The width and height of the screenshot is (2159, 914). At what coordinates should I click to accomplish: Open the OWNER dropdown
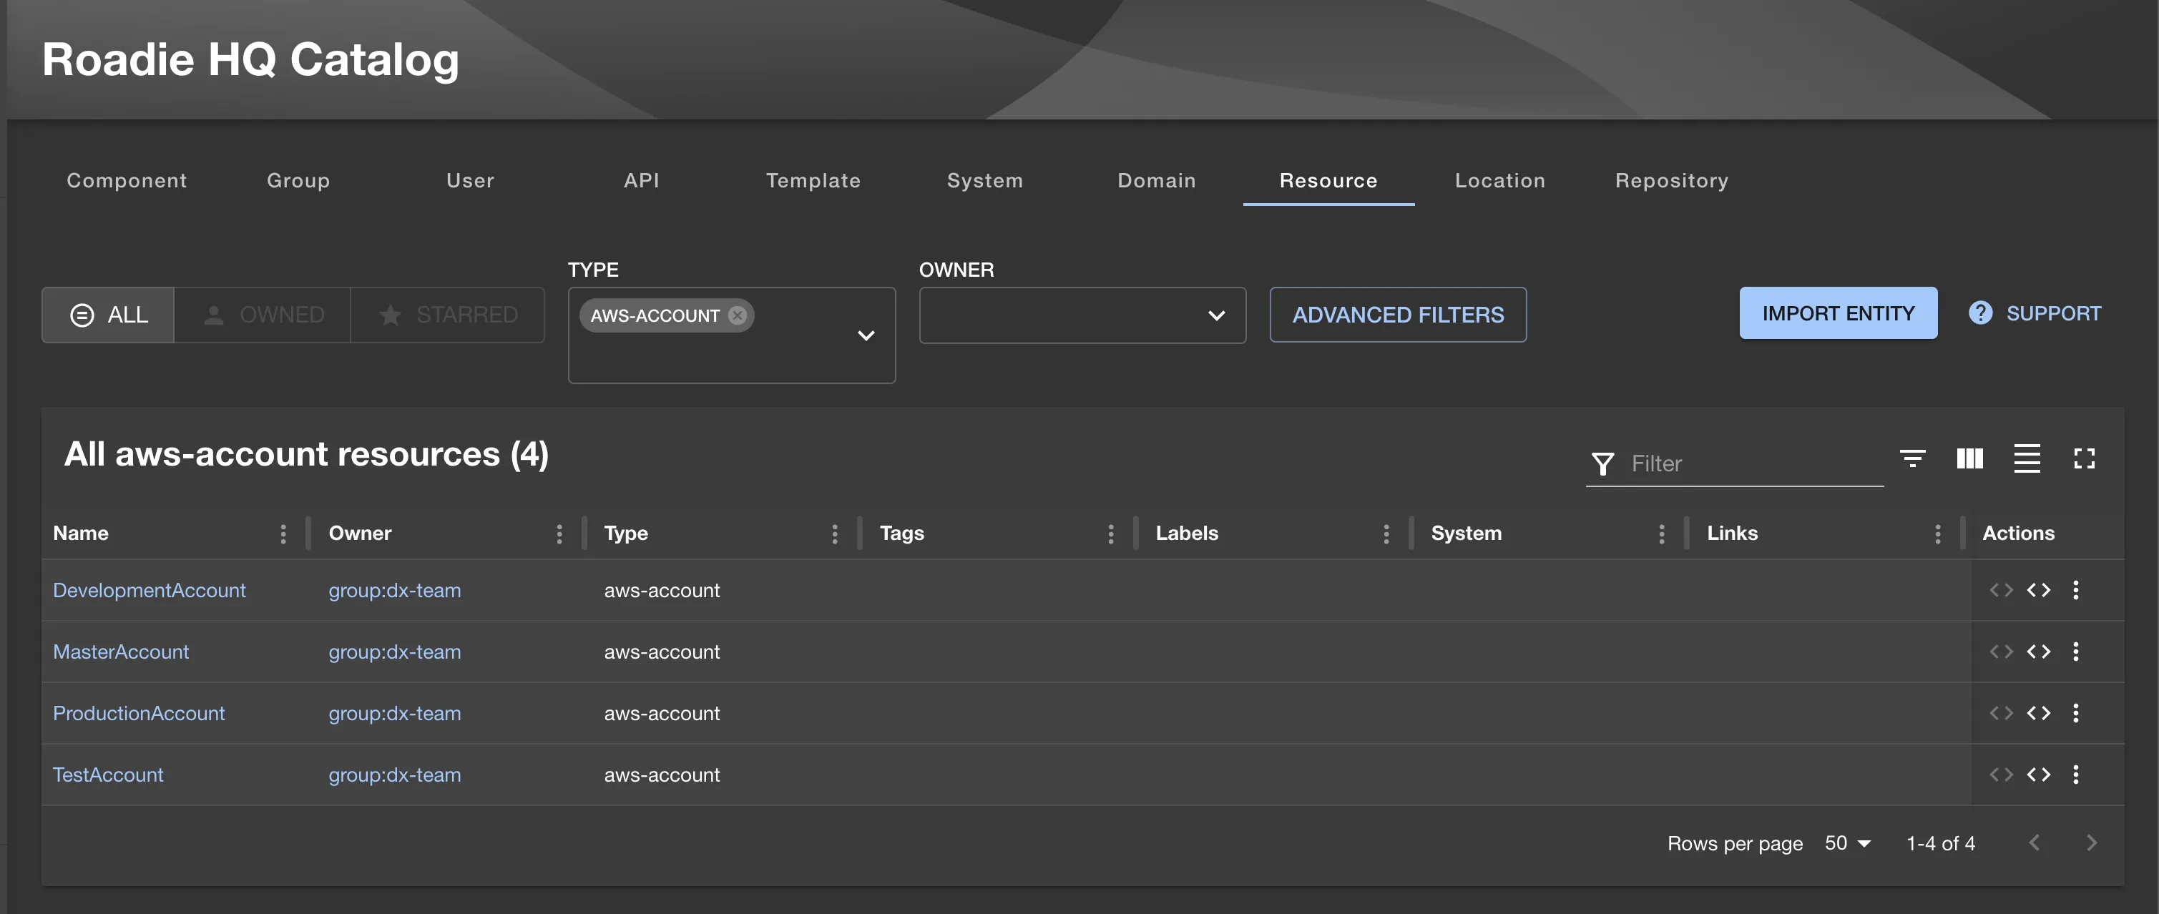point(1081,316)
